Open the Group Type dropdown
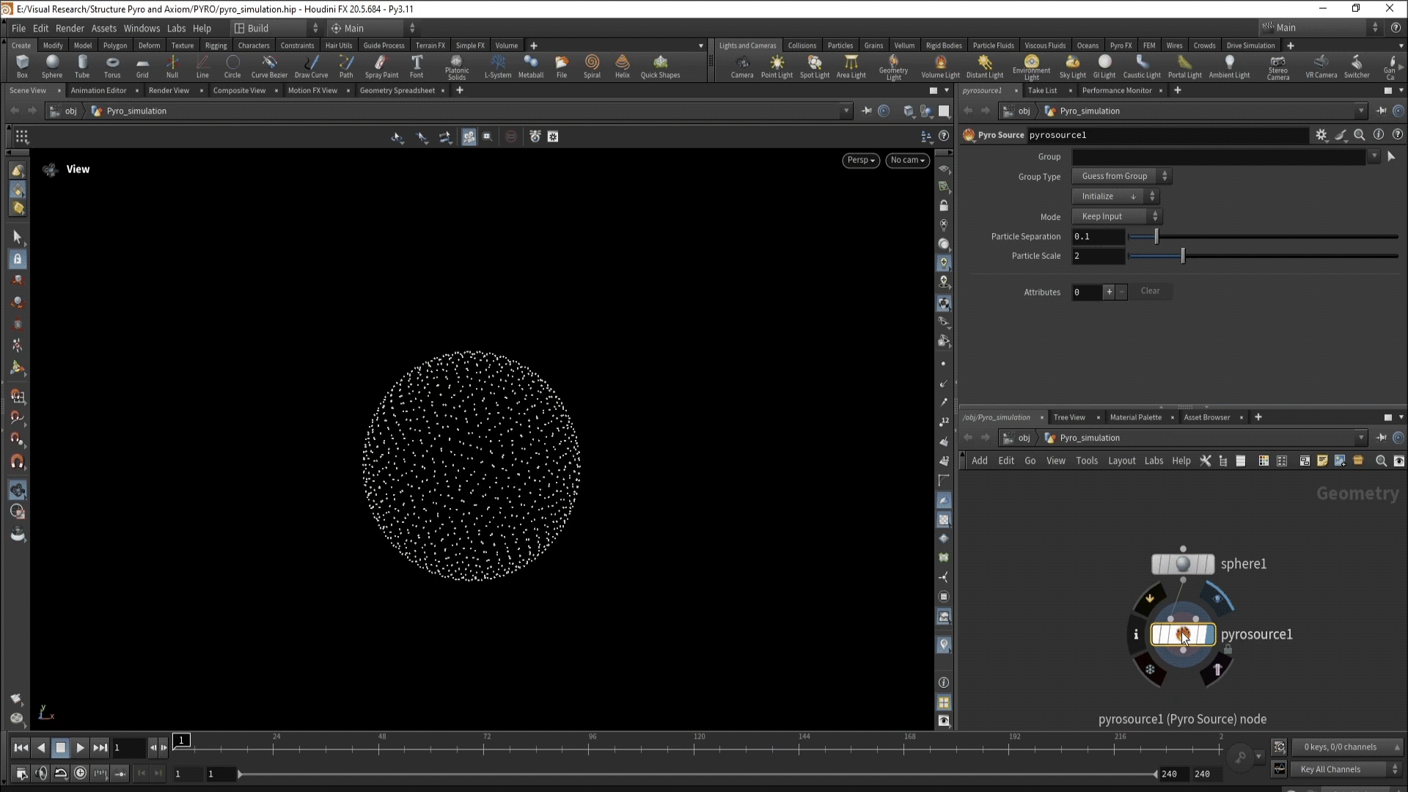Image resolution: width=1408 pixels, height=792 pixels. tap(1121, 176)
